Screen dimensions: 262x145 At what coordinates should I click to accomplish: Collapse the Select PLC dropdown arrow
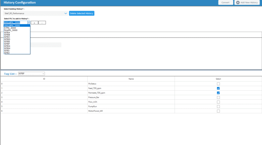(29, 22)
